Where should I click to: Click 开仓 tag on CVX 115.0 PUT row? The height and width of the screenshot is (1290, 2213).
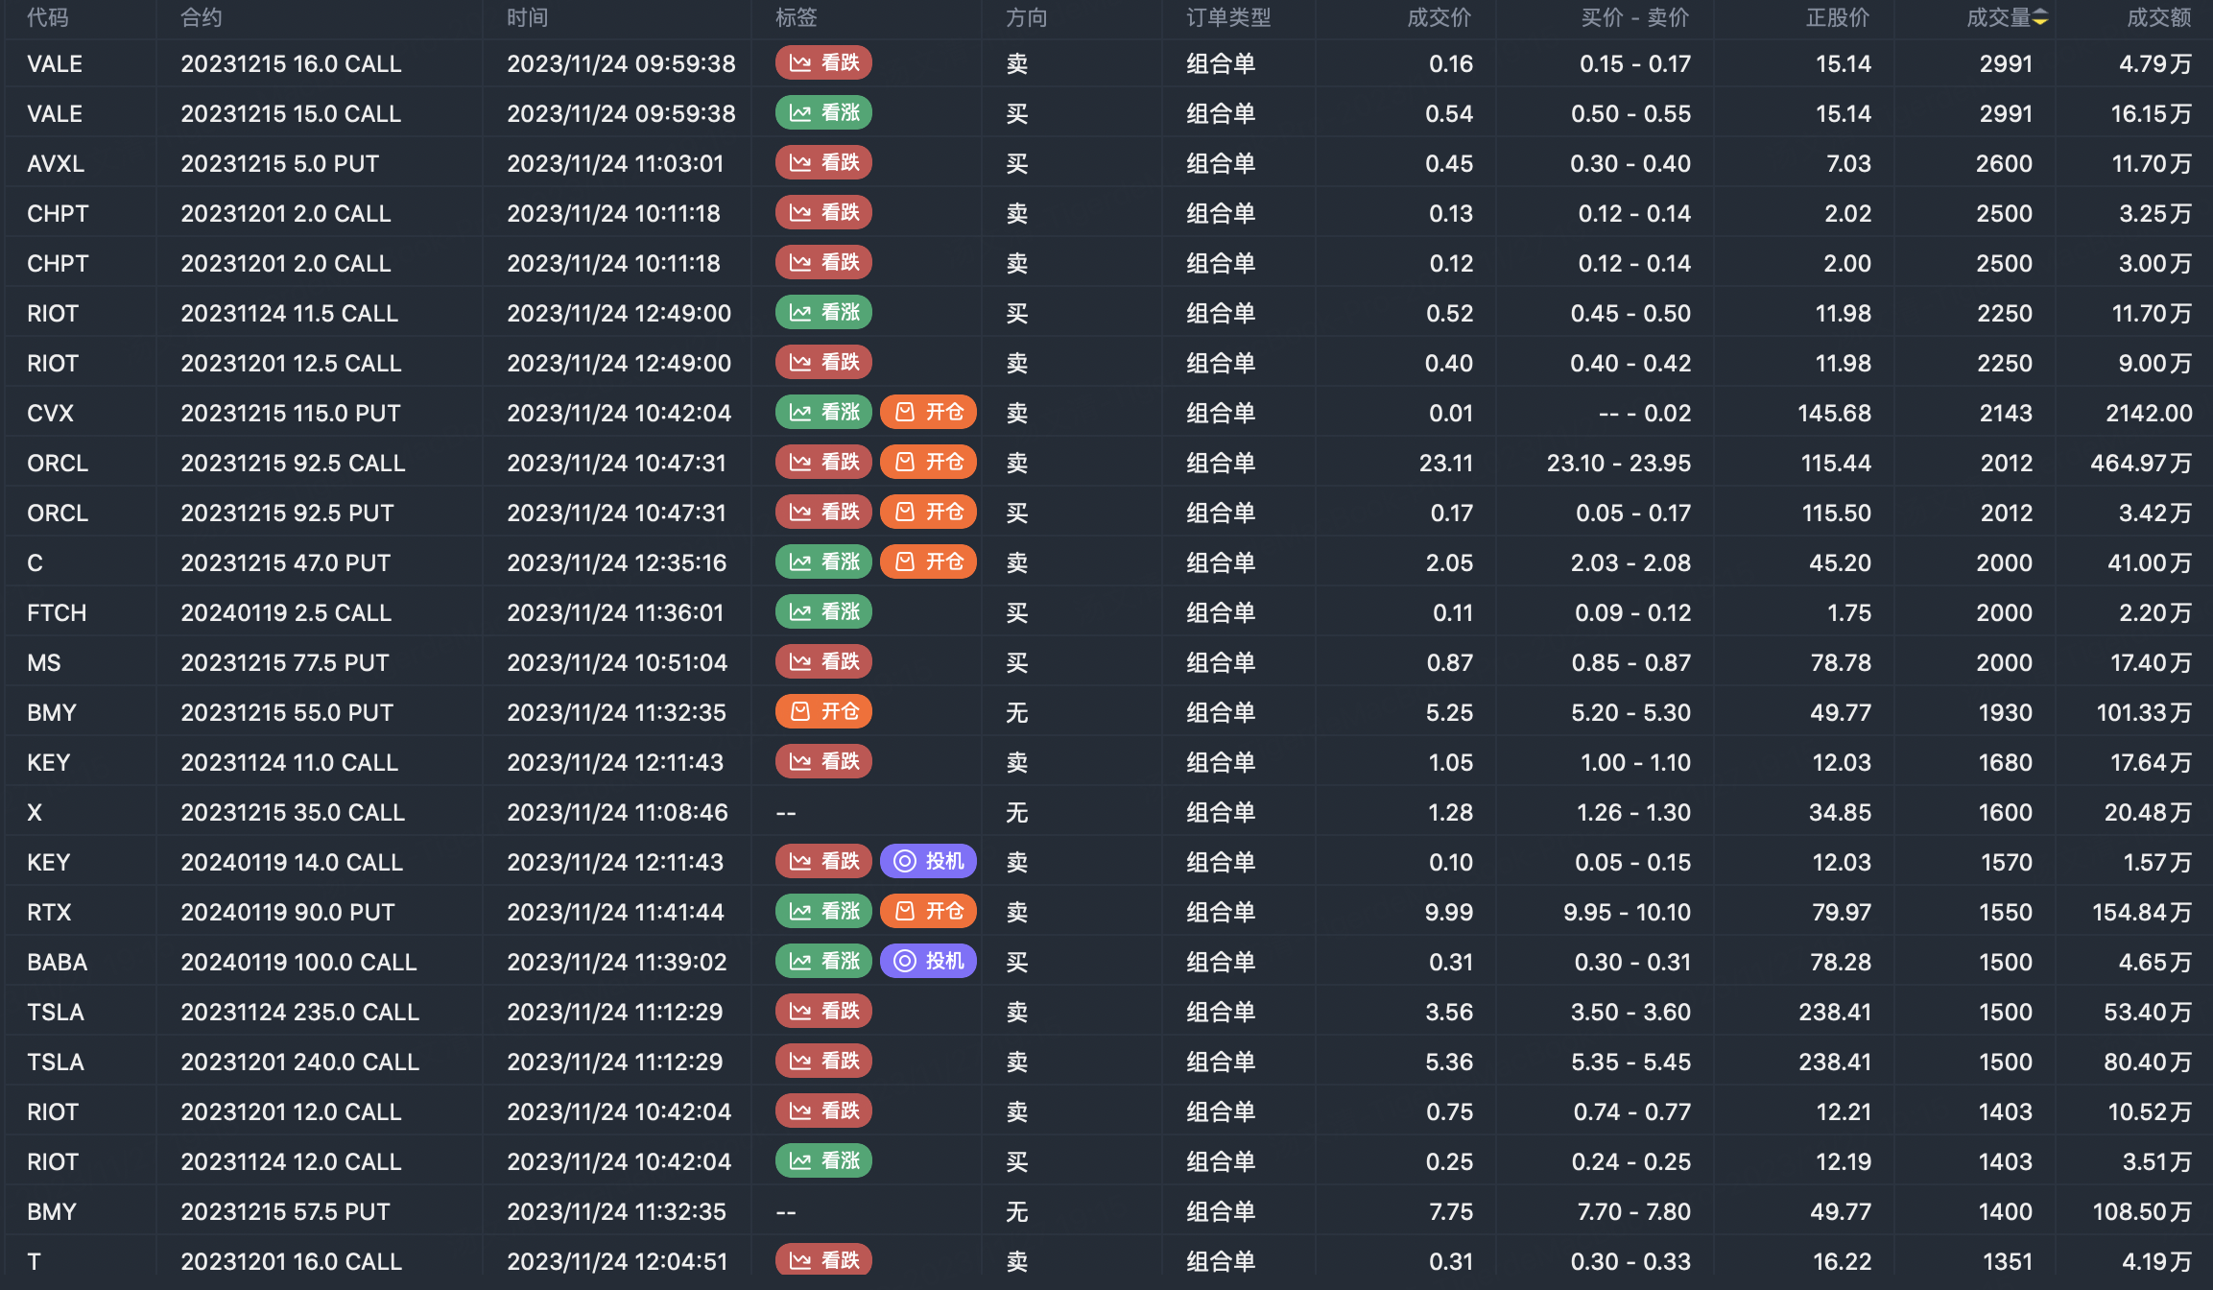(x=928, y=413)
